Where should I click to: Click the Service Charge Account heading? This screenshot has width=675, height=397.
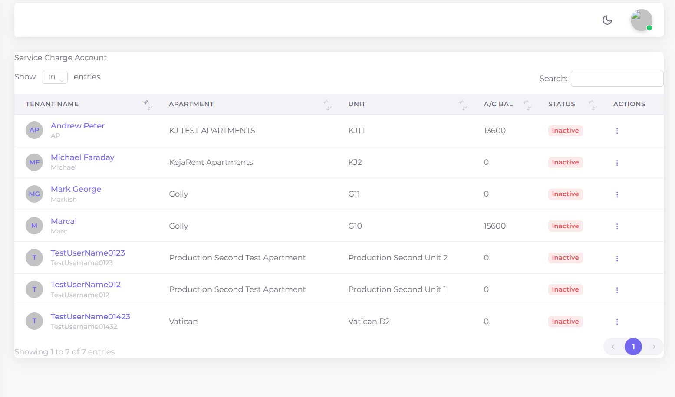pos(60,57)
